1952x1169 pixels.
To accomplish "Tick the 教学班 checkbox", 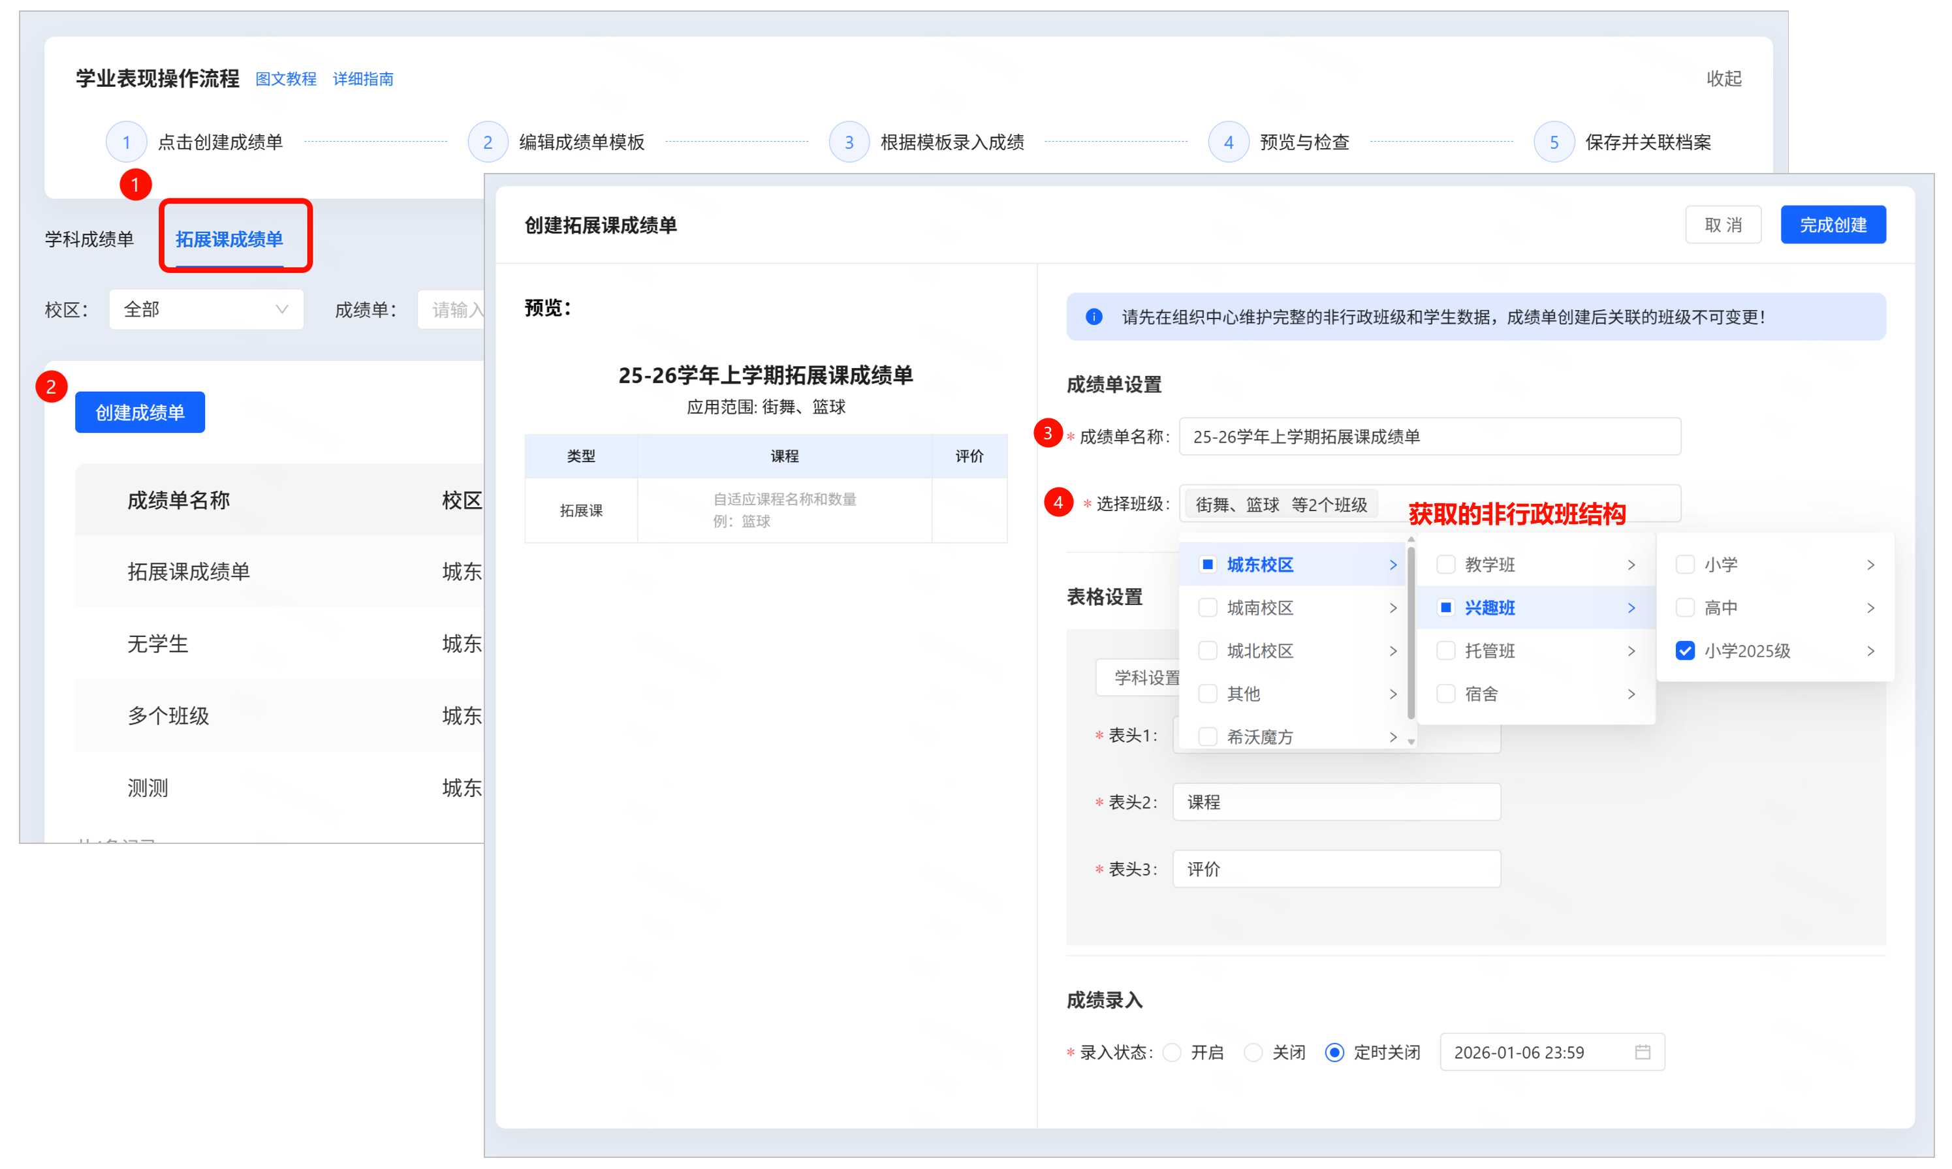I will click(1445, 564).
